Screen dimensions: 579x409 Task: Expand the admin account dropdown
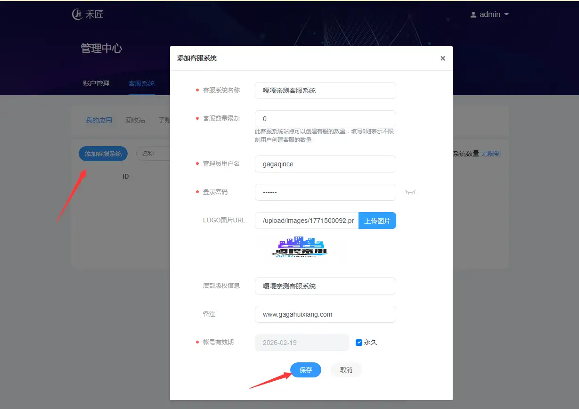[506, 15]
